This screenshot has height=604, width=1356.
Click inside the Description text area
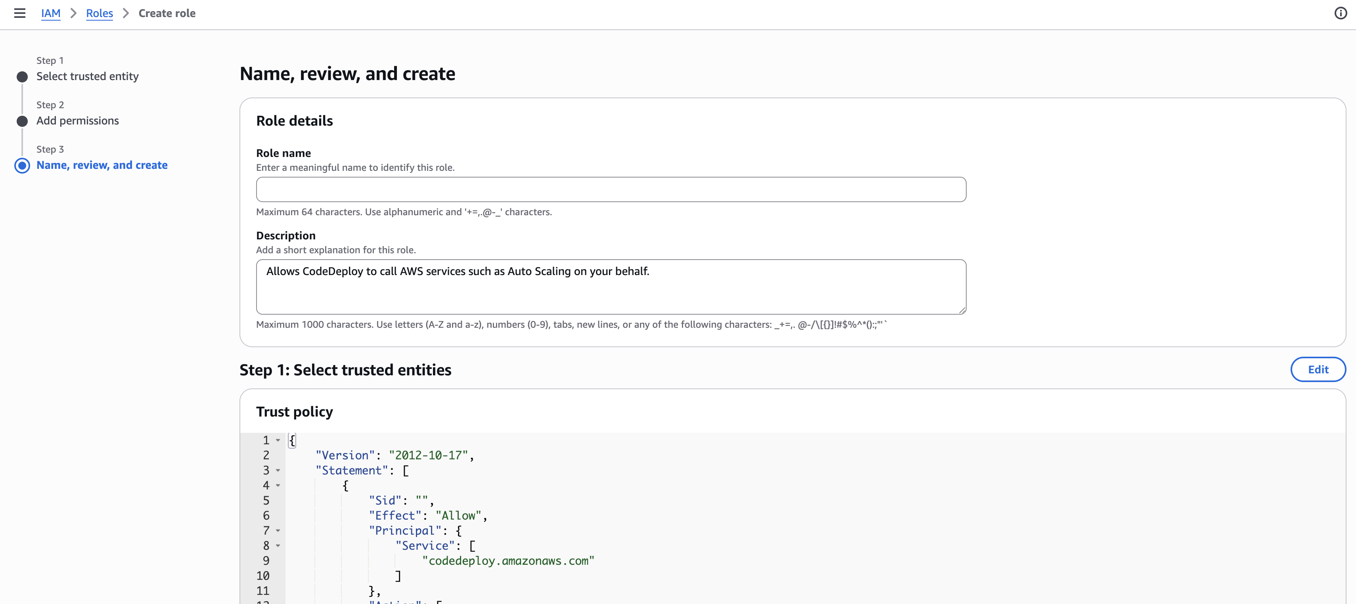coord(611,287)
